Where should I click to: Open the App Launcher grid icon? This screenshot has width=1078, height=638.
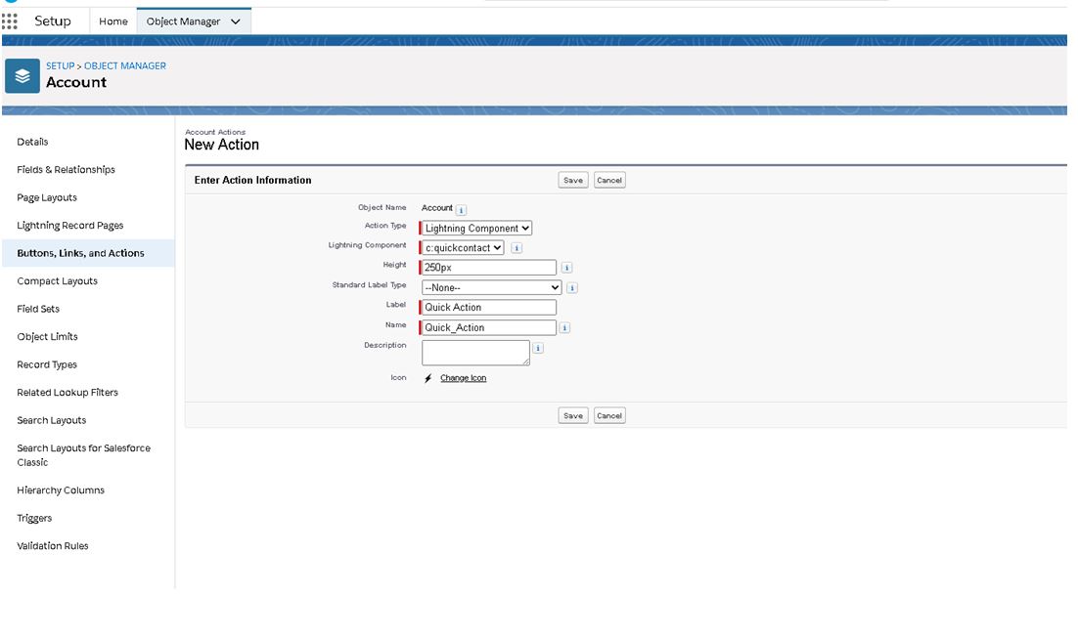pos(10,21)
